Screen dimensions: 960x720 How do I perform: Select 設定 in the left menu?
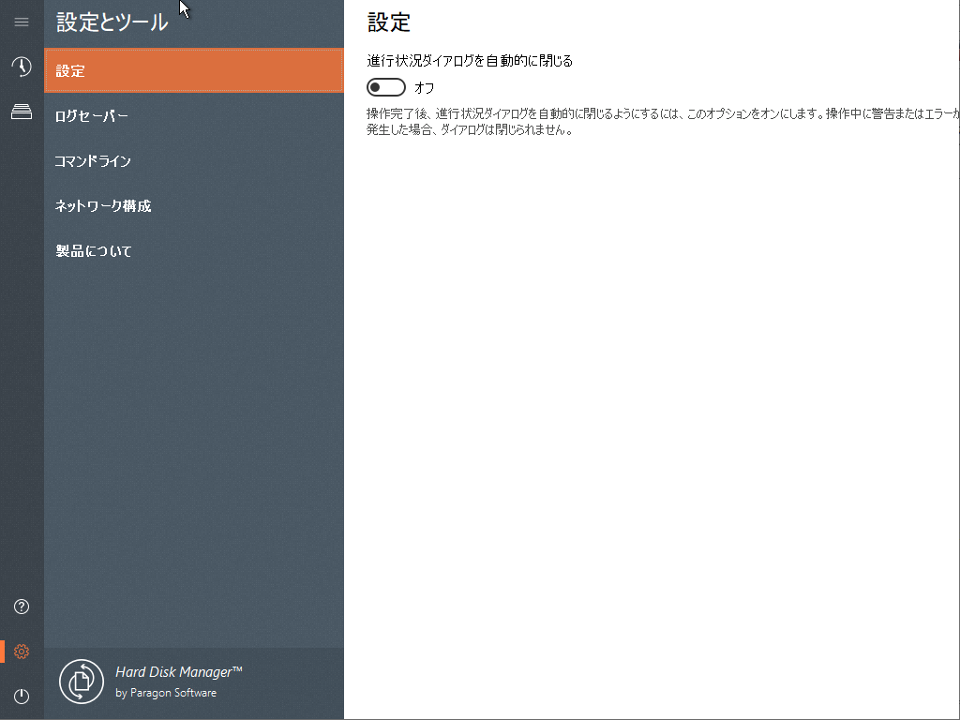click(x=70, y=70)
